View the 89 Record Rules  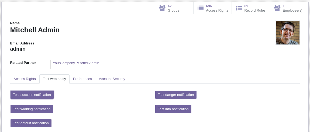coord(255,8)
